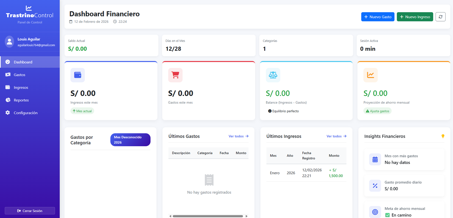Click the percent icon for daily average
This screenshot has width=453, height=218.
(375, 186)
